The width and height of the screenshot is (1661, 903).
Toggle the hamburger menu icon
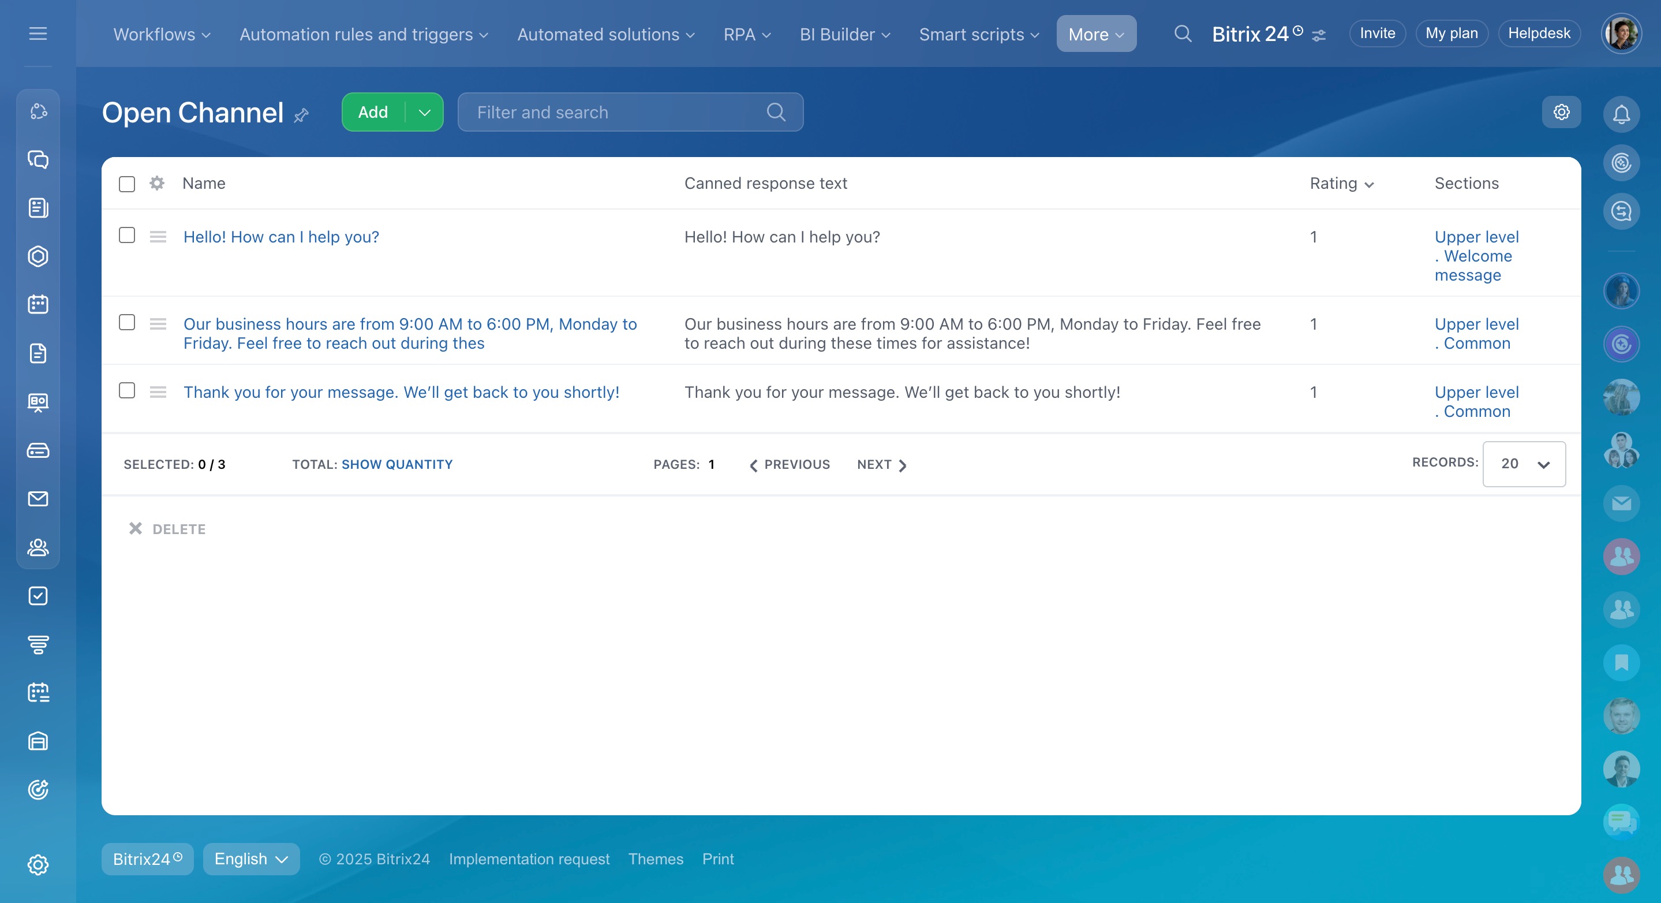38,33
